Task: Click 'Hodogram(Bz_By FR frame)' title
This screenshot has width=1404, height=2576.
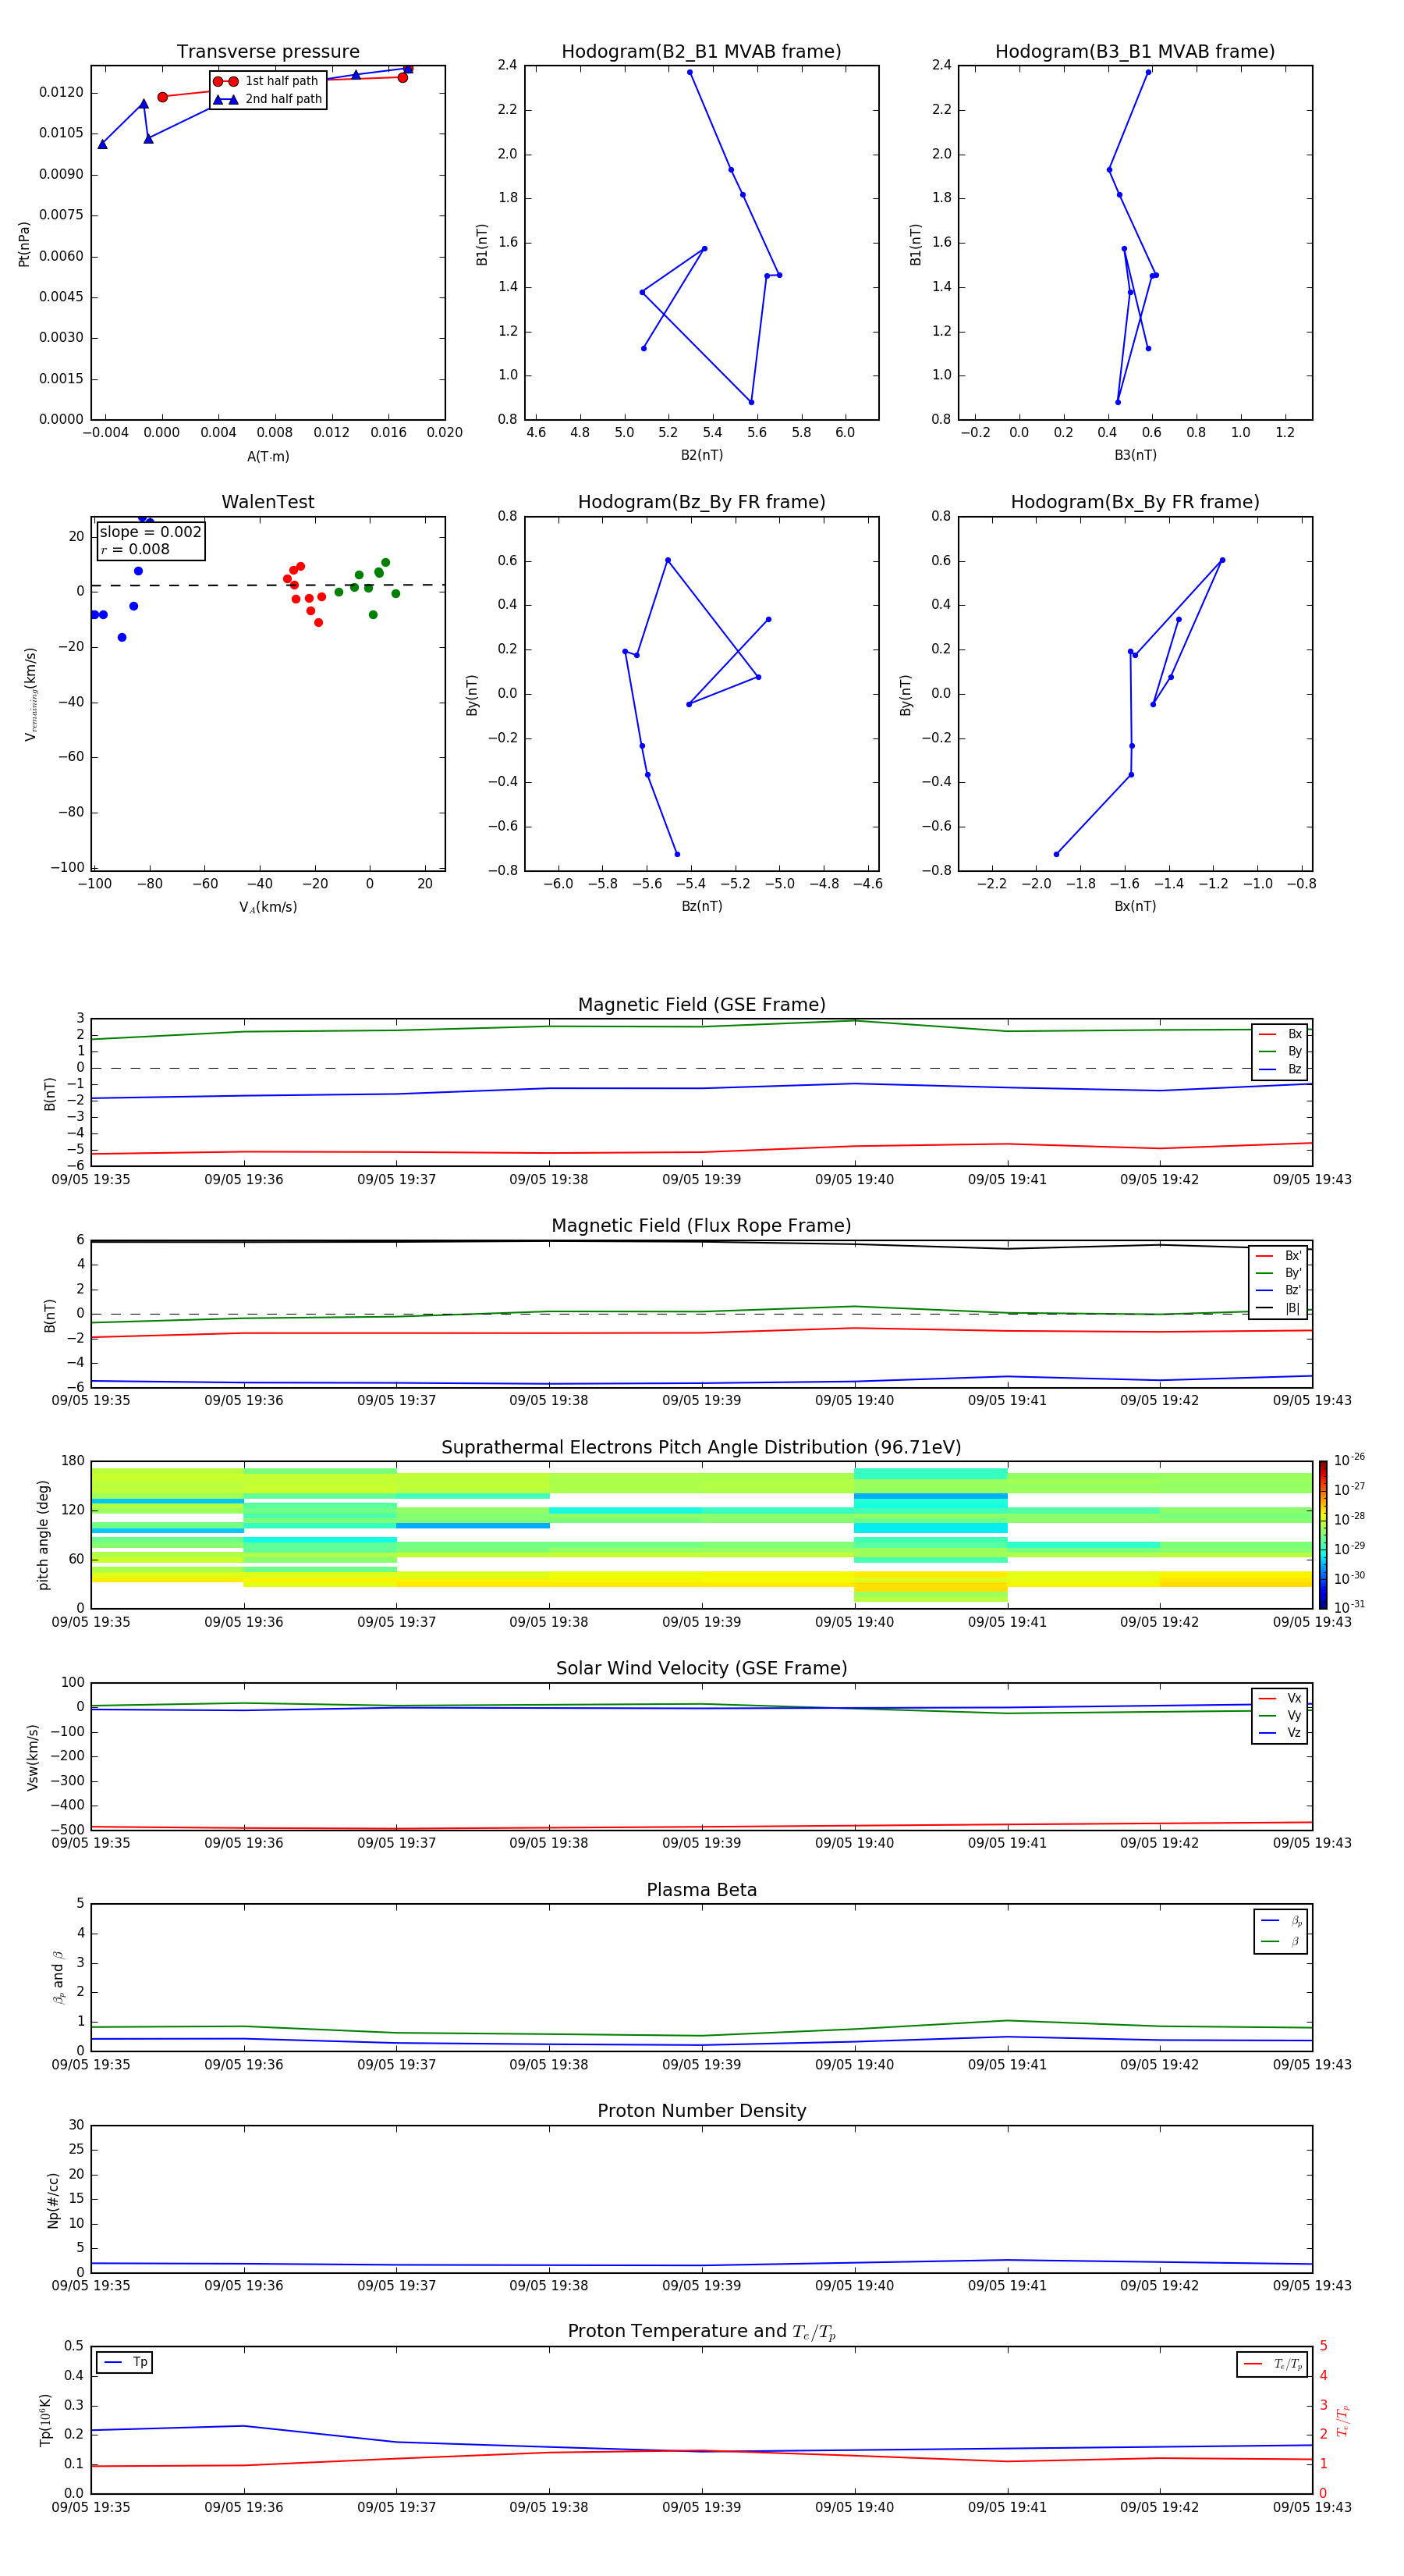Action: point(701,502)
